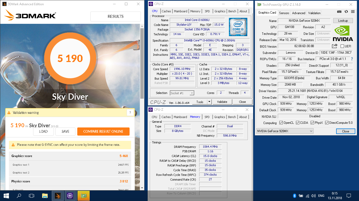Open Task View on the taskbar

[32, 196]
